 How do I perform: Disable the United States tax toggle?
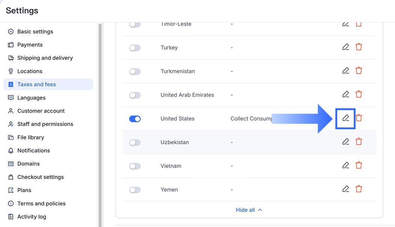pyautogui.click(x=135, y=119)
